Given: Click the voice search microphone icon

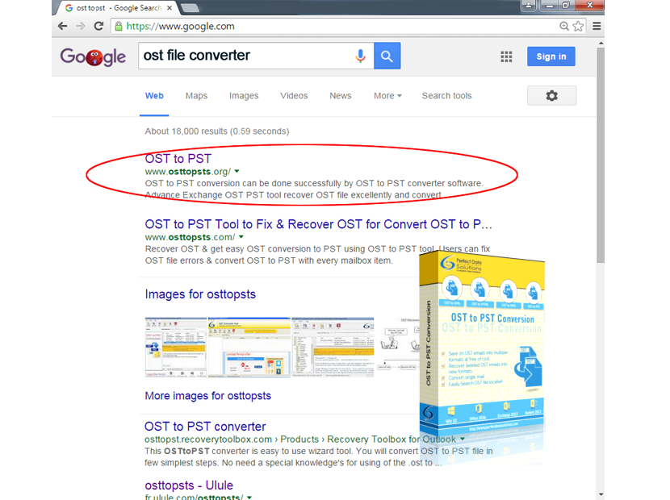Looking at the screenshot, I should [x=360, y=56].
